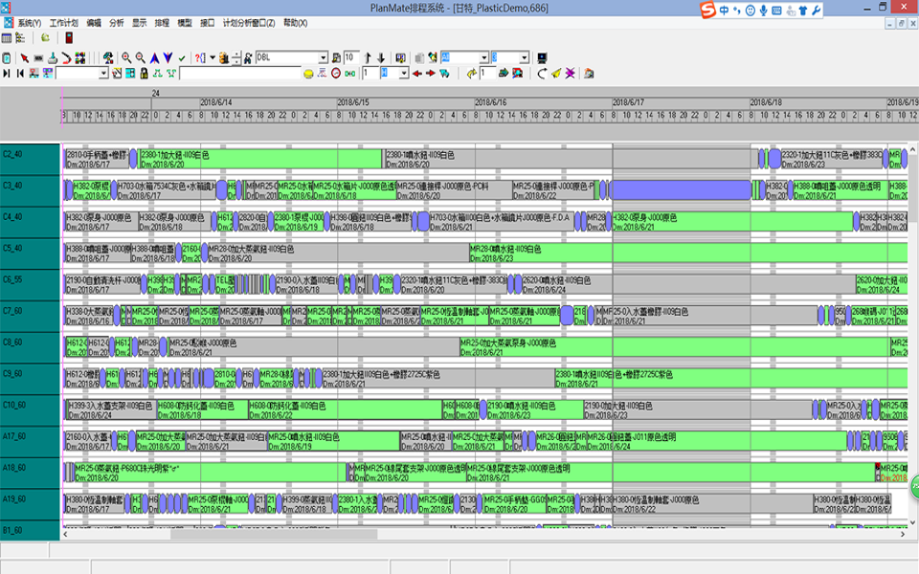This screenshot has width=919, height=574.
Task: Click the stamp tool icon
Action: 53,58
